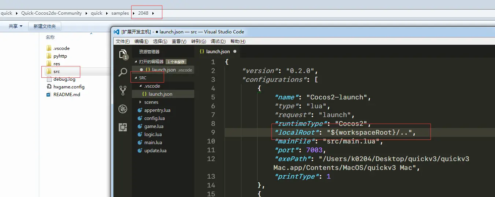Collapse the SRC workspace section

[x=136, y=78]
